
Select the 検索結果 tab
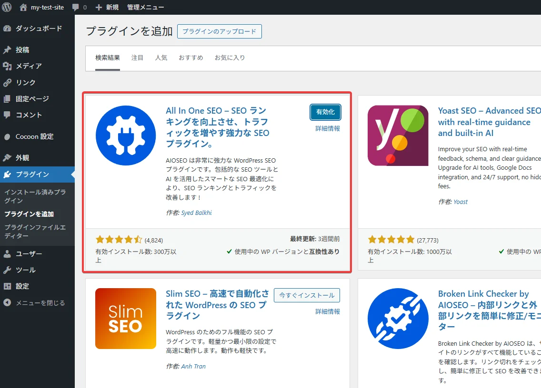click(x=108, y=58)
